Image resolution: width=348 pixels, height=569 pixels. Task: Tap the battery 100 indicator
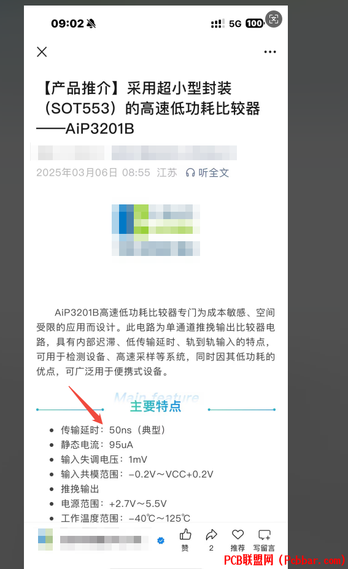pos(255,23)
